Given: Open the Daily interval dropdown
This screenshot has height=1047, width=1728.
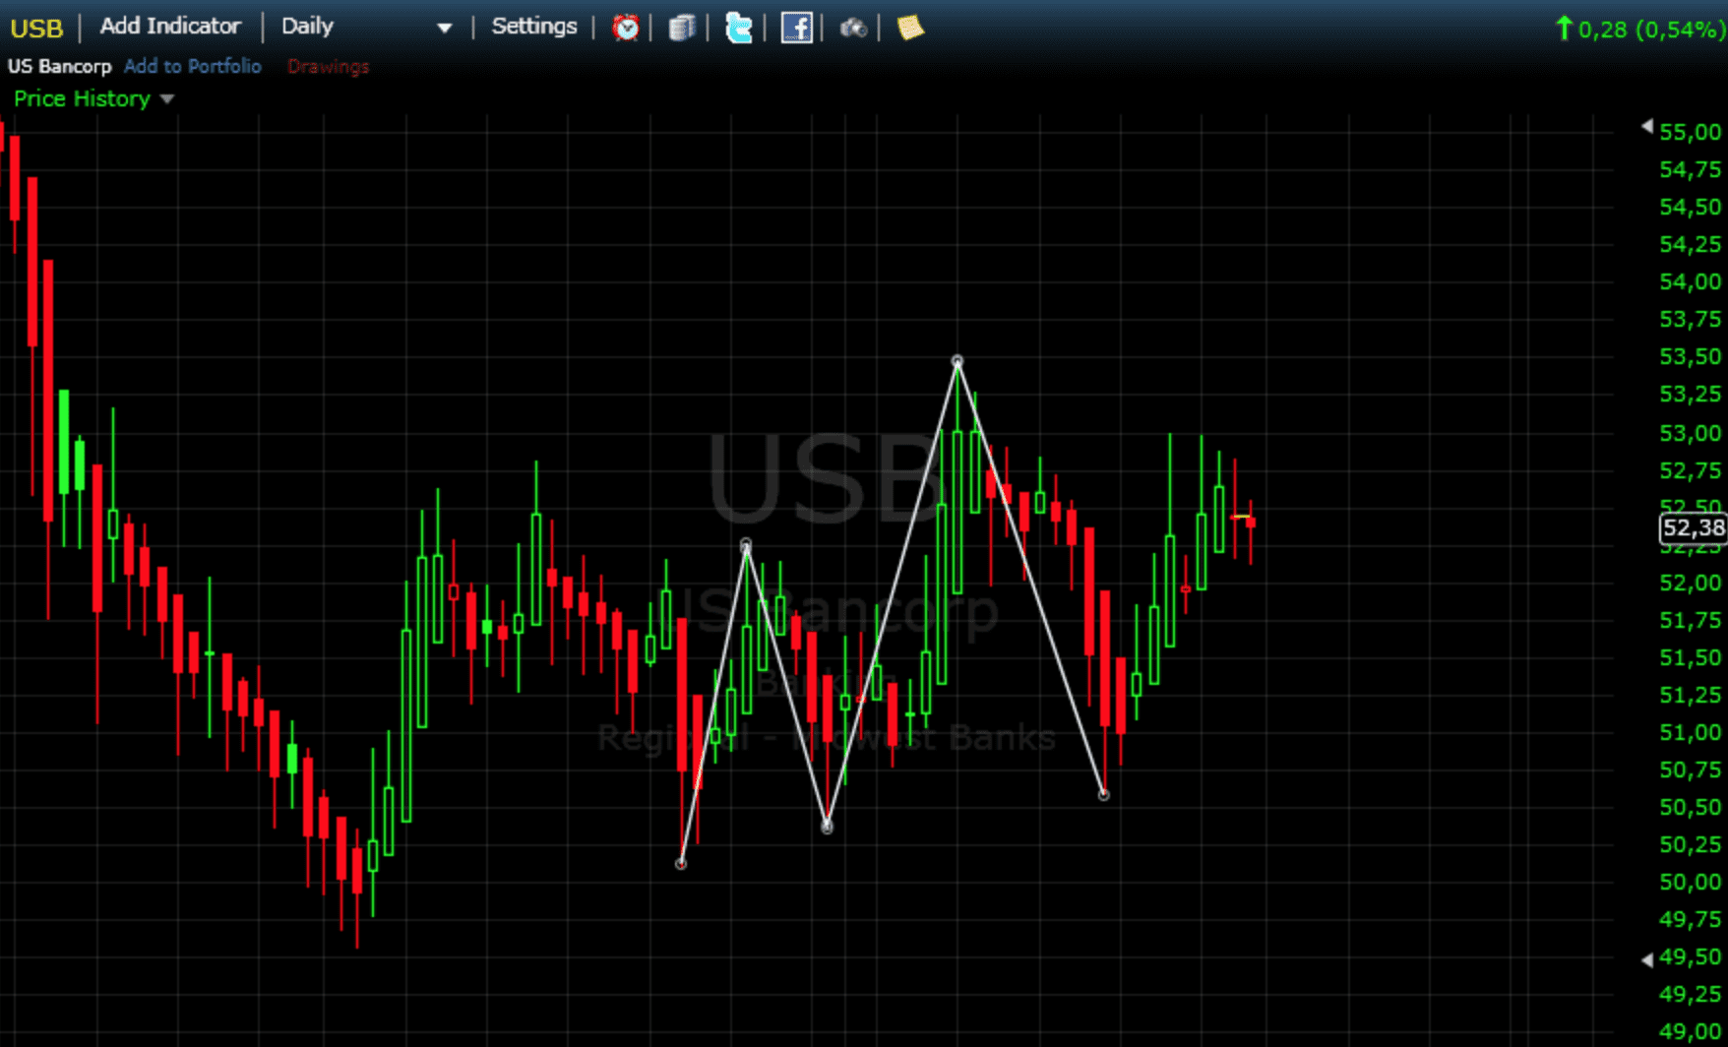Looking at the screenshot, I should pos(366,27).
